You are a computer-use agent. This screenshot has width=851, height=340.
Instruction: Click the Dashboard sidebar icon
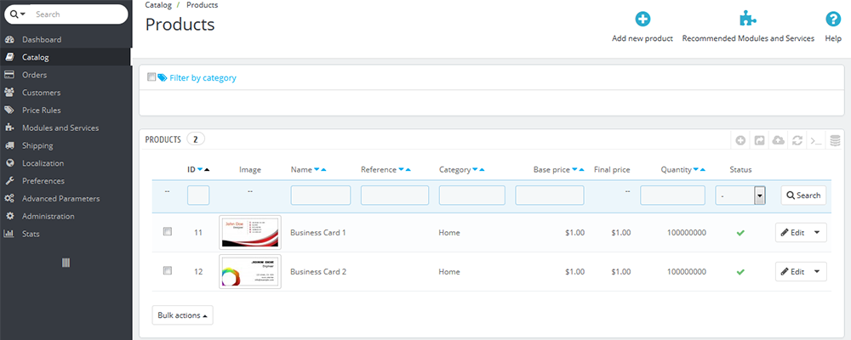9,40
